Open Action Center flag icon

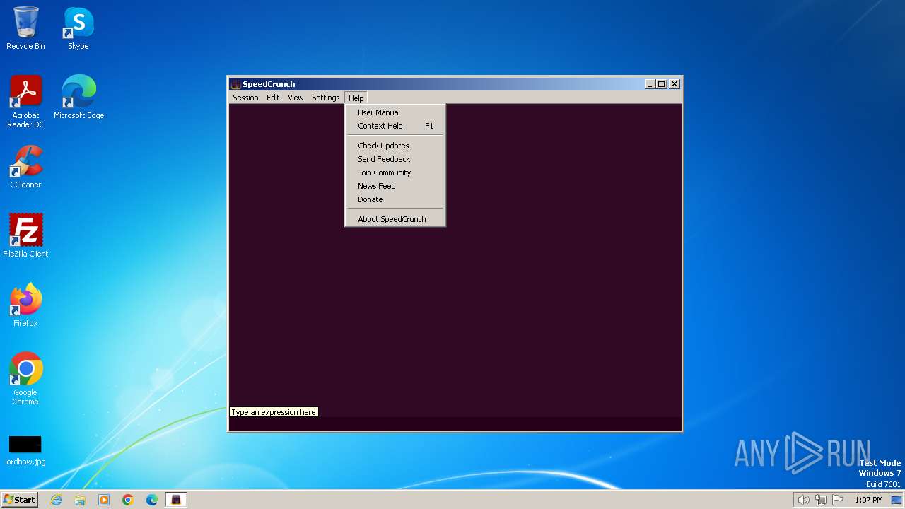point(838,500)
